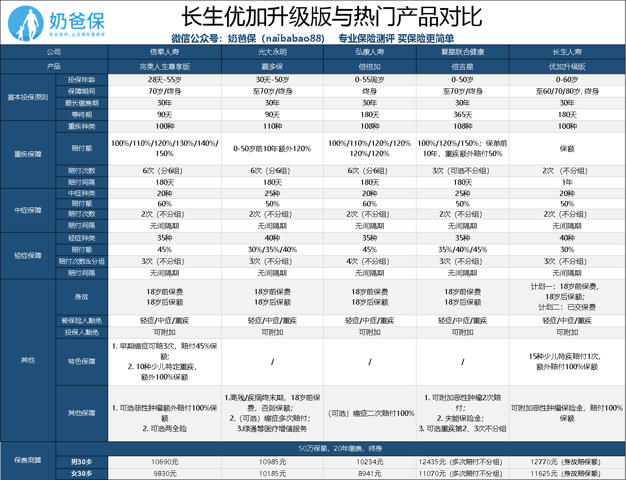Screen dimensions: 626x480
Task: Click product name 完美人生尊享版
Action: (165, 66)
